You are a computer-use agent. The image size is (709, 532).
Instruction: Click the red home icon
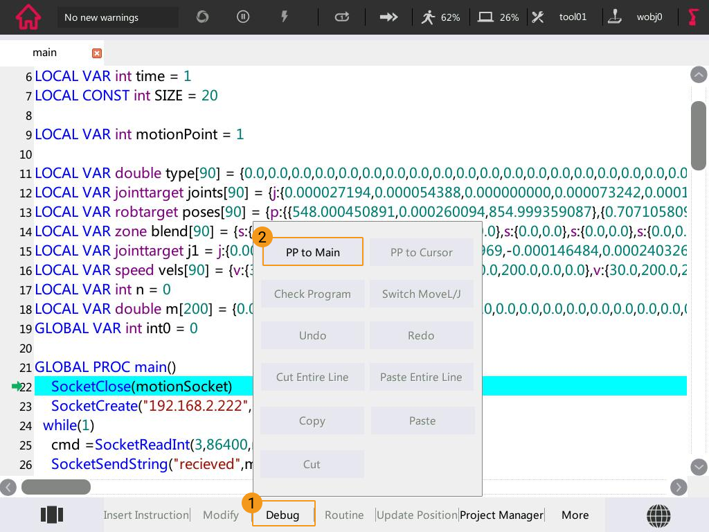tap(28, 17)
